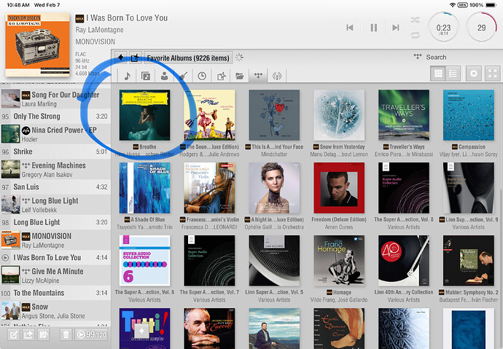Tap Give Me A Minute queue header
Image resolution: width=503 pixels, height=349 pixels.
pos(55,275)
